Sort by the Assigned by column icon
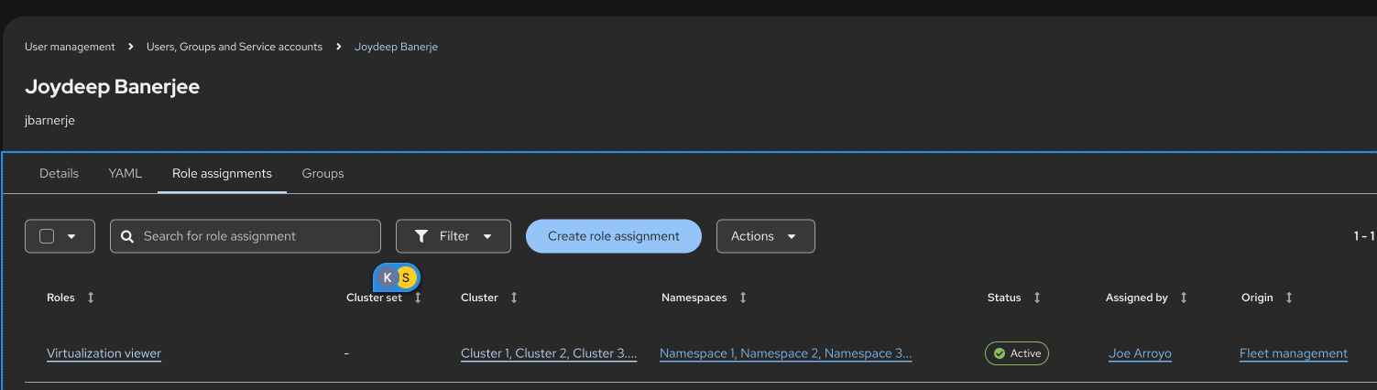 (1184, 298)
